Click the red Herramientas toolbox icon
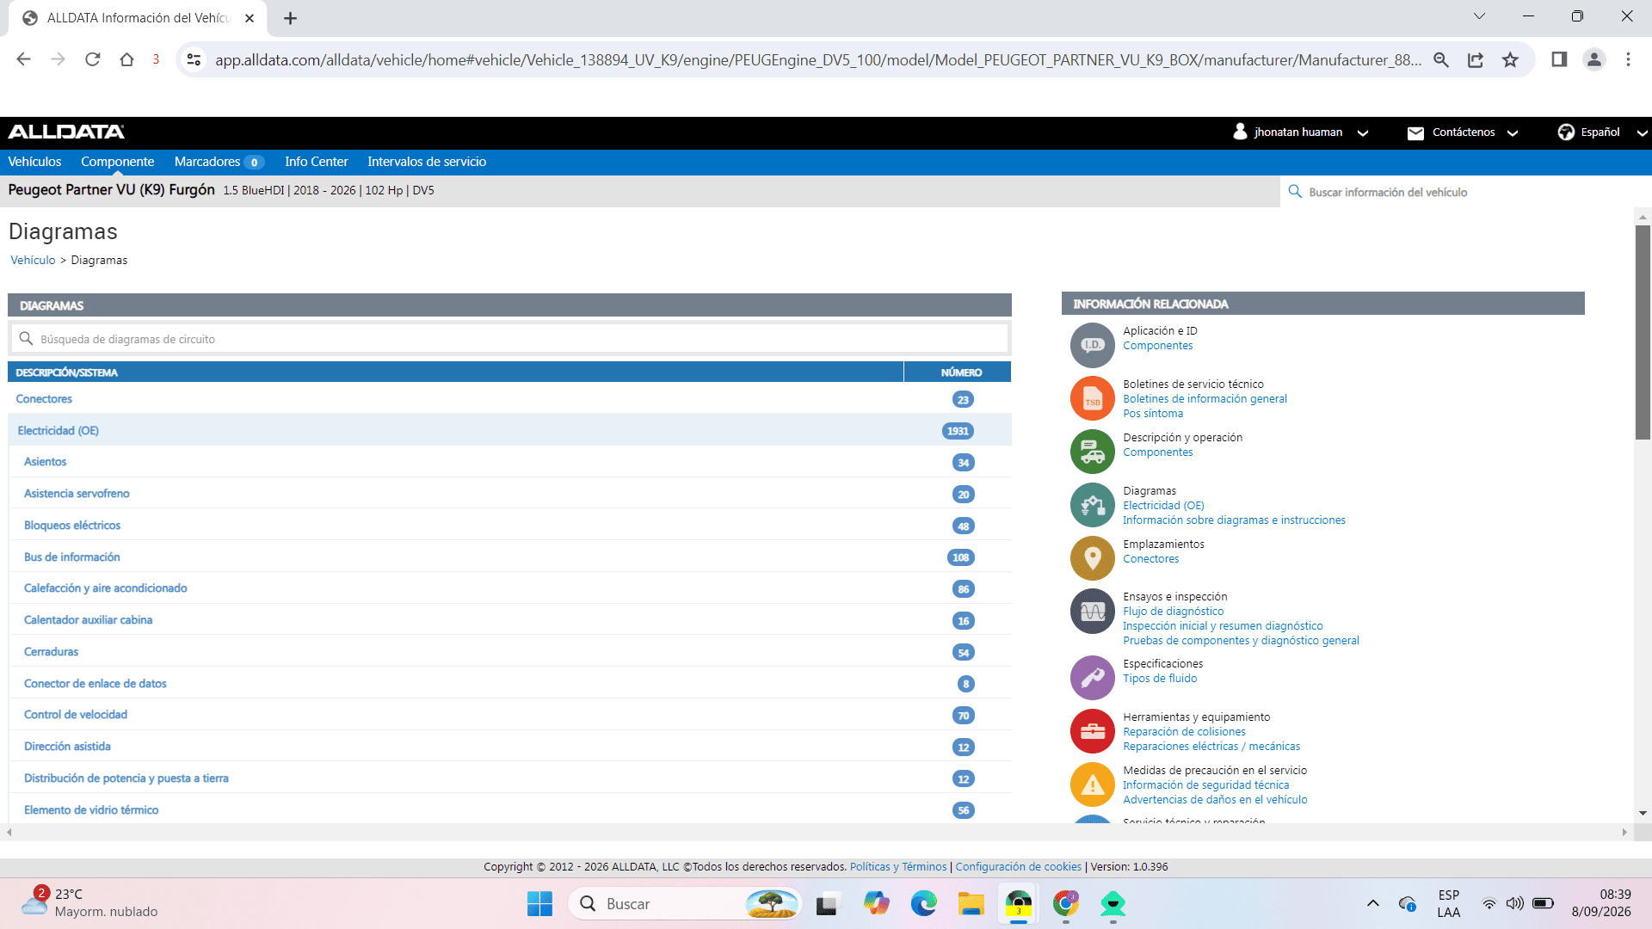 click(1092, 731)
